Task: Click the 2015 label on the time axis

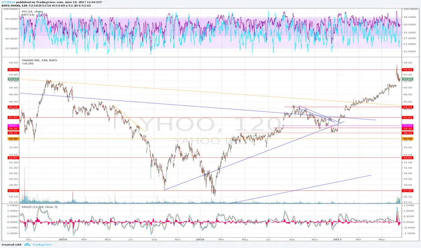Action: 63,239
